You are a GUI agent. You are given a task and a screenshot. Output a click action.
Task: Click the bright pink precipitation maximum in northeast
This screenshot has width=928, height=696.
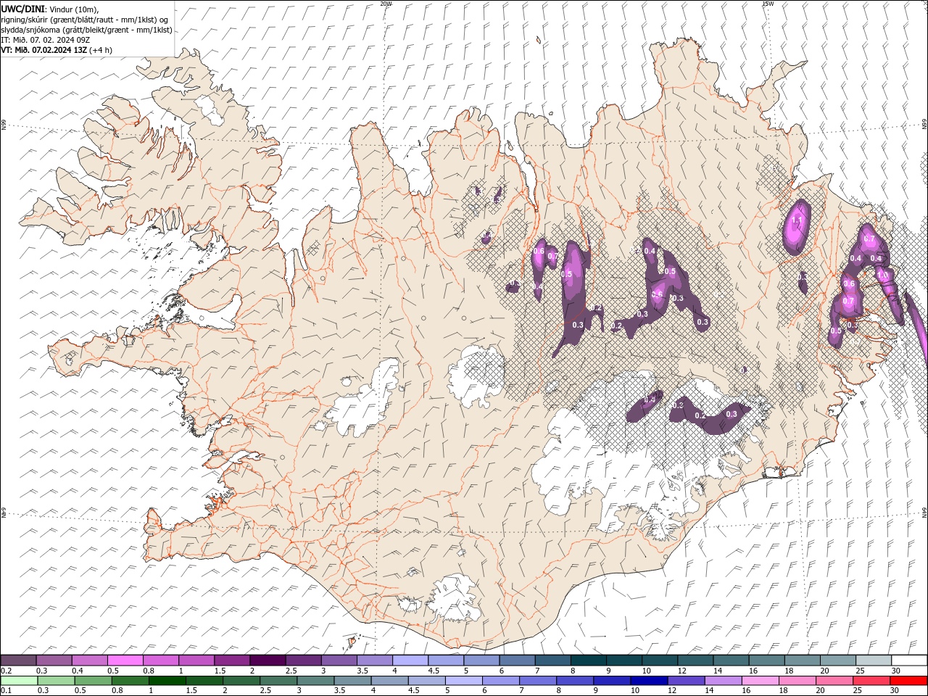(796, 226)
